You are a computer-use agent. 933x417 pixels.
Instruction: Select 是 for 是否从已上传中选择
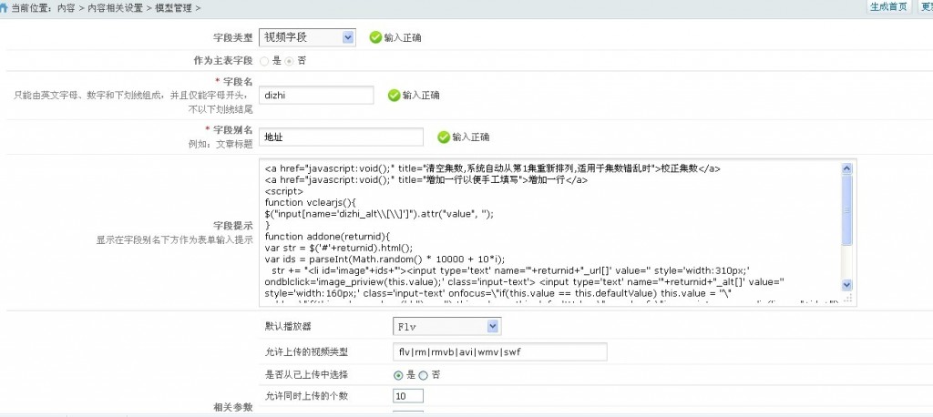click(x=398, y=375)
